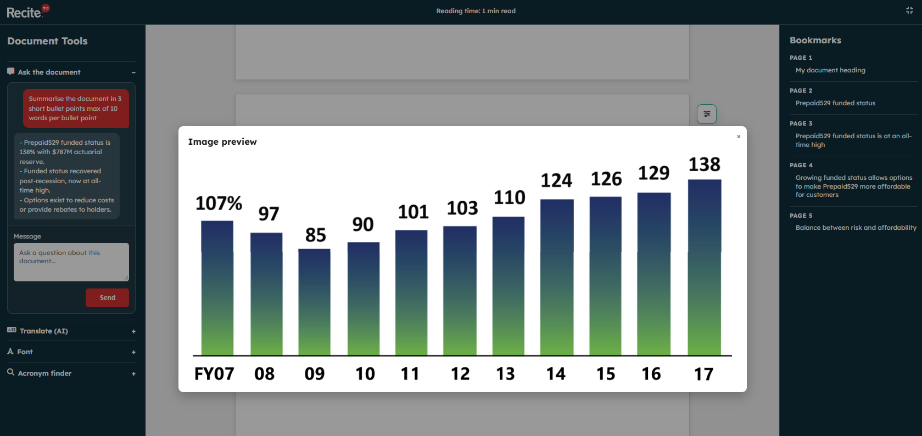The height and width of the screenshot is (436, 922).
Task: Select Balance between risk and affordability bookmark
Action: 856,228
